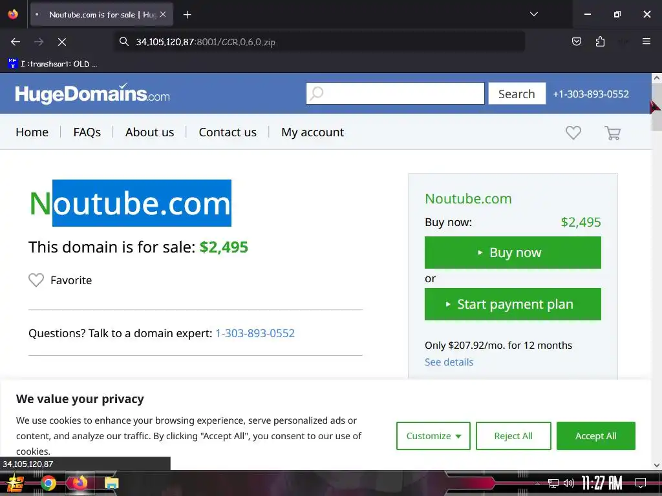Image resolution: width=662 pixels, height=496 pixels.
Task: Stop loading the page
Action: [61, 42]
